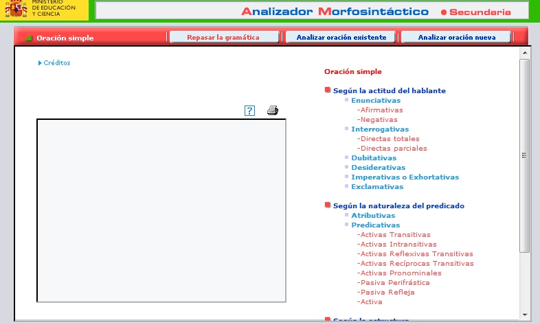Go to Directas parciales
Viewport: 540px width, 324px height.
click(x=393, y=148)
